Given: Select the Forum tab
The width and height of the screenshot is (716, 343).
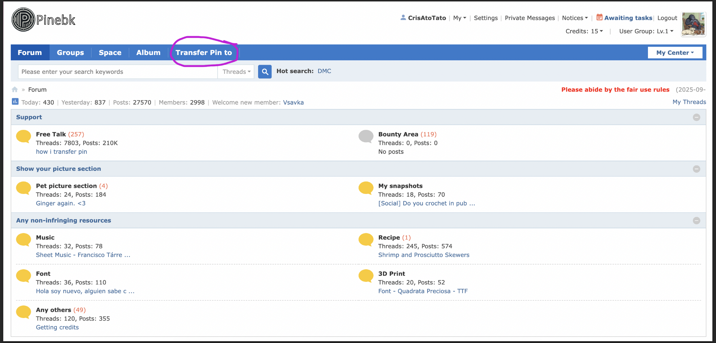Looking at the screenshot, I should (30, 52).
